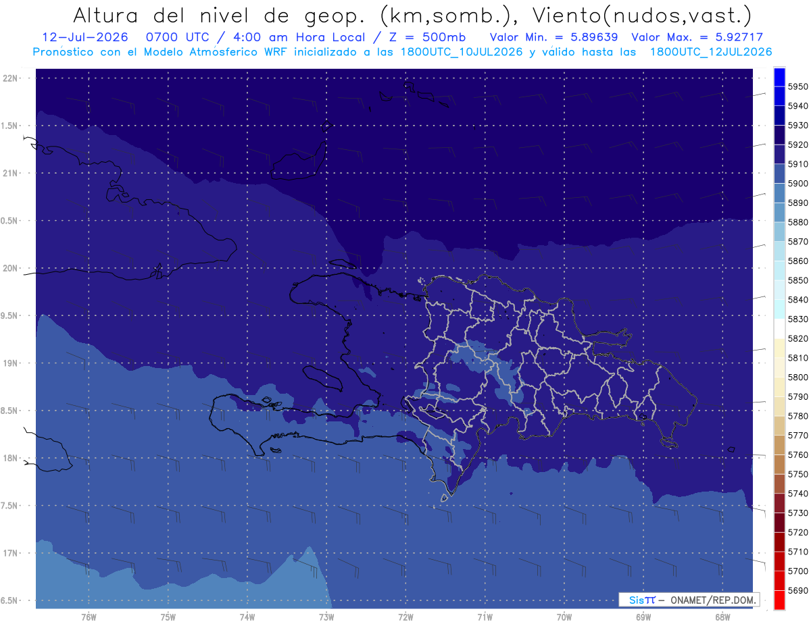The height and width of the screenshot is (626, 811).
Task: Click the '5760' colorbar value
Action: click(x=798, y=454)
